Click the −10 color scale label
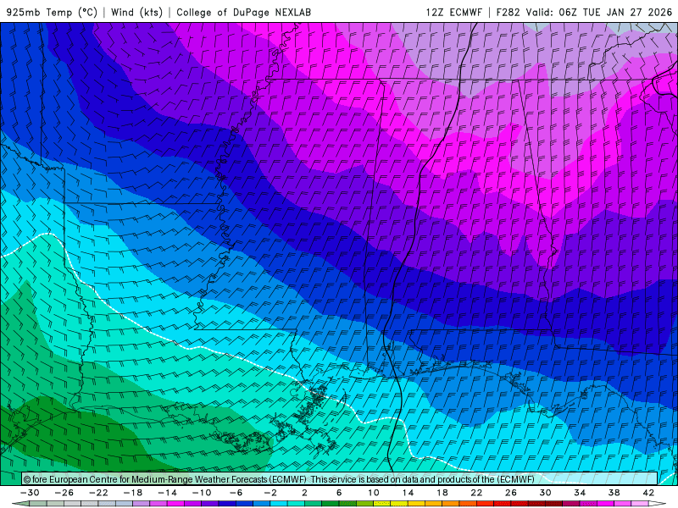The height and width of the screenshot is (508, 678). [x=202, y=493]
